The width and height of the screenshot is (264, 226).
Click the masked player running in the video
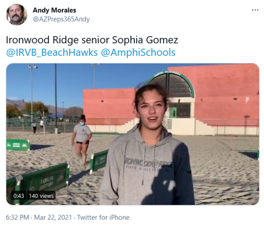tap(82, 140)
